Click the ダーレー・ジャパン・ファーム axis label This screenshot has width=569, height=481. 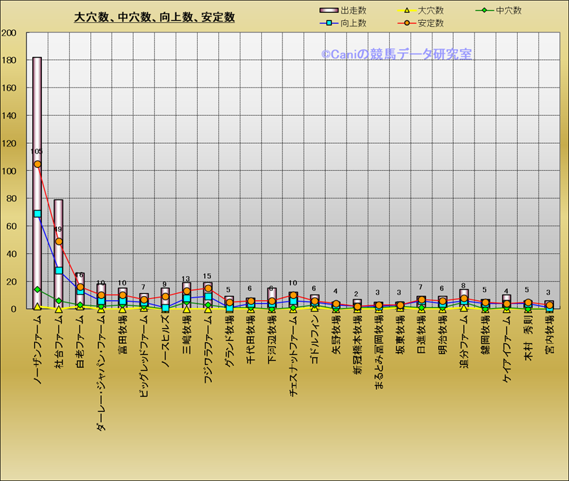point(101,374)
